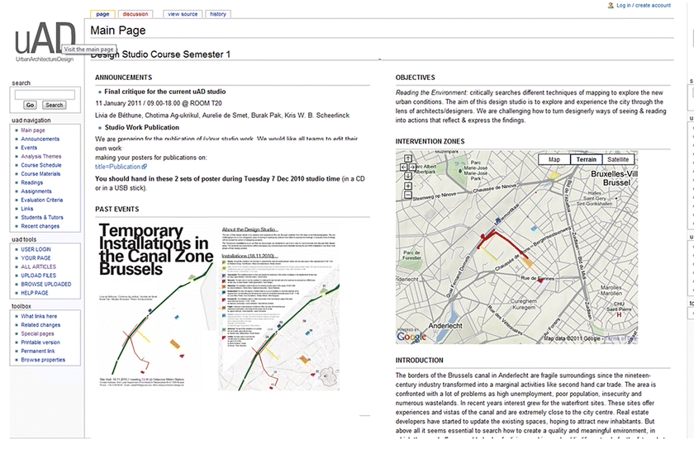The width and height of the screenshot is (694, 453).
Task: Click the uAD UrbanArchitectureDesign logo
Action: pyautogui.click(x=45, y=41)
